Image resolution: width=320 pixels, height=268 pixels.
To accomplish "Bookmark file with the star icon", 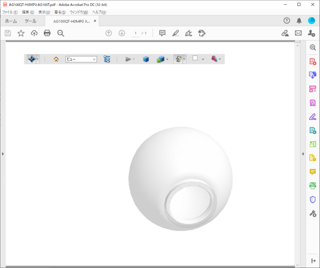I will coord(21,33).
